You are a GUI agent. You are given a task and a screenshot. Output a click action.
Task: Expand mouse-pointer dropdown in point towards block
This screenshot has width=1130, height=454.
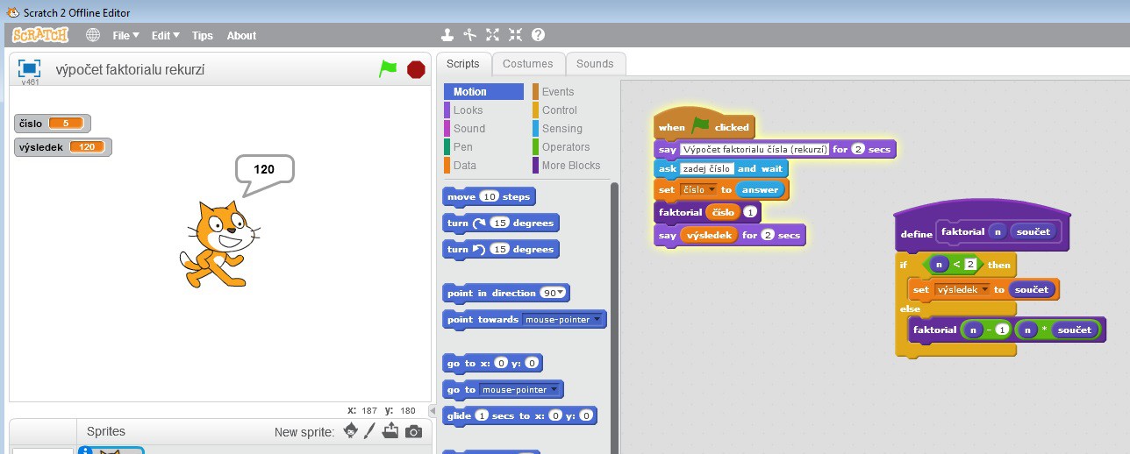597,320
